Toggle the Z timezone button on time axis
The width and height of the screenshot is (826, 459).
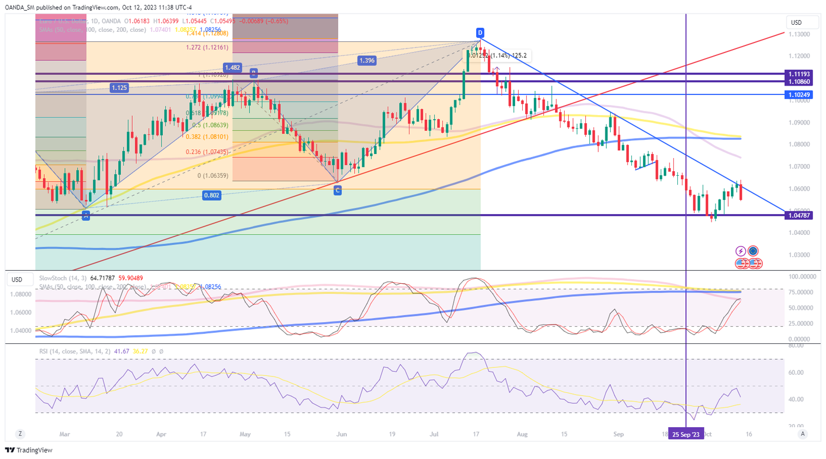[x=20, y=434]
